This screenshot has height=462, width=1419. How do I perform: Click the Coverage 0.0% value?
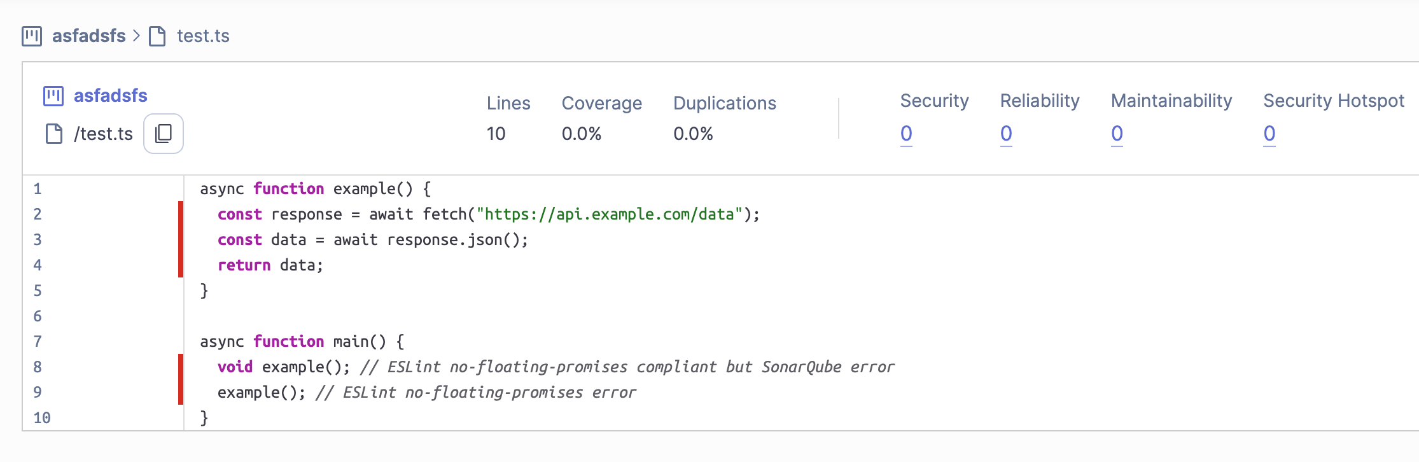point(581,134)
